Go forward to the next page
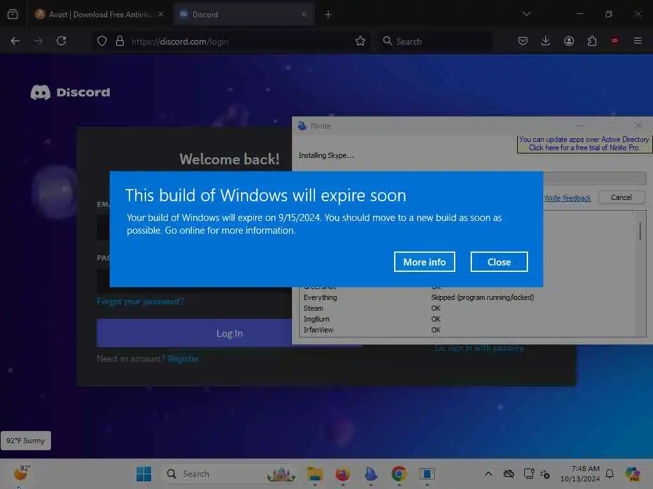This screenshot has width=653, height=489. (x=38, y=41)
